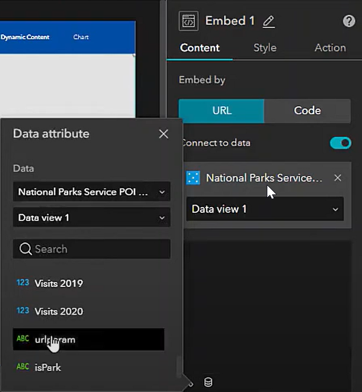Select the URL embed option
The height and width of the screenshot is (392, 362).
222,111
